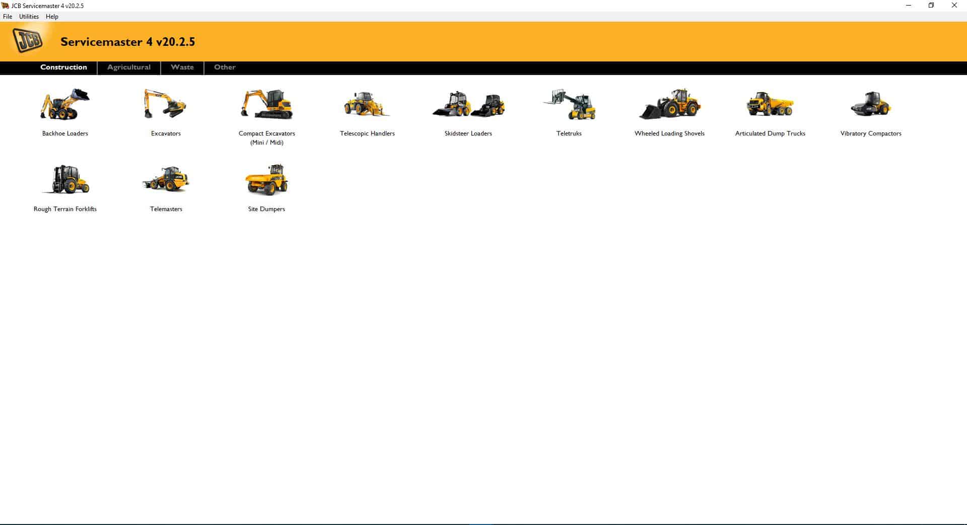Viewport: 967px width, 525px height.
Task: Click the Site Dumpers machine icon
Action: 266,180
